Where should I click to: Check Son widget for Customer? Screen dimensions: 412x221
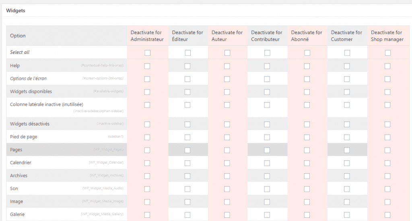pyautogui.click(x=347, y=188)
